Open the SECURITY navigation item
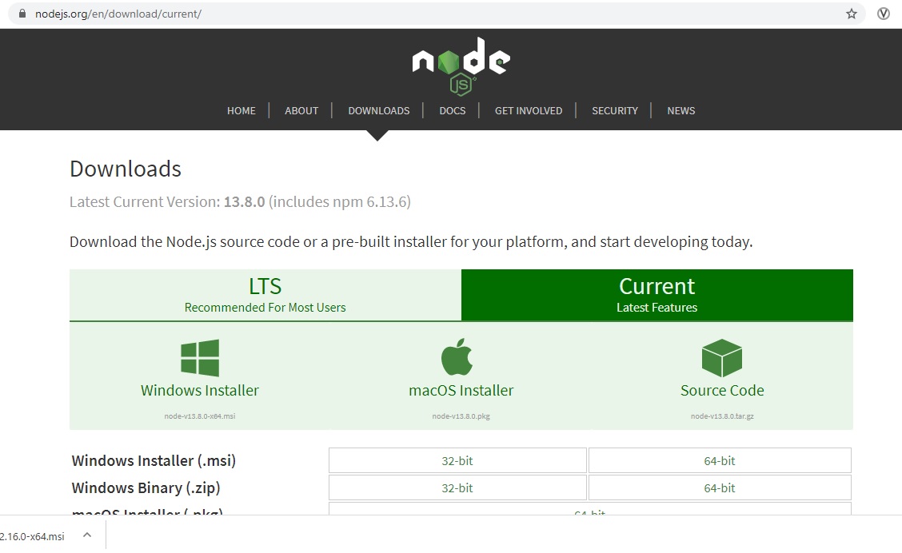The width and height of the screenshot is (902, 553). click(x=615, y=110)
